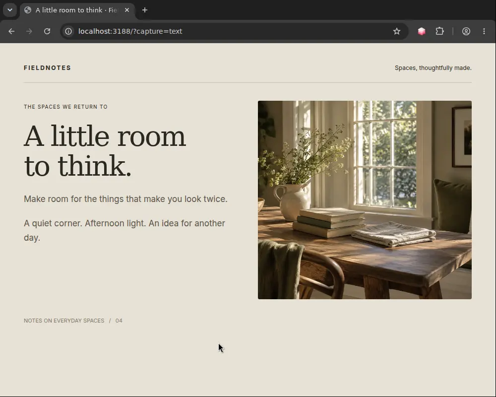Bookmark this page with the star icon
The image size is (496, 397).
397,31
